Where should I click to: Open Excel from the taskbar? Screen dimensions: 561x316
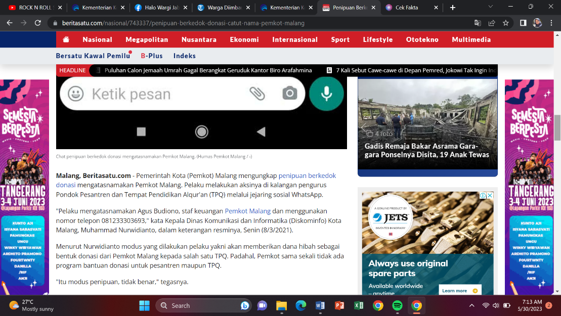tap(359, 305)
